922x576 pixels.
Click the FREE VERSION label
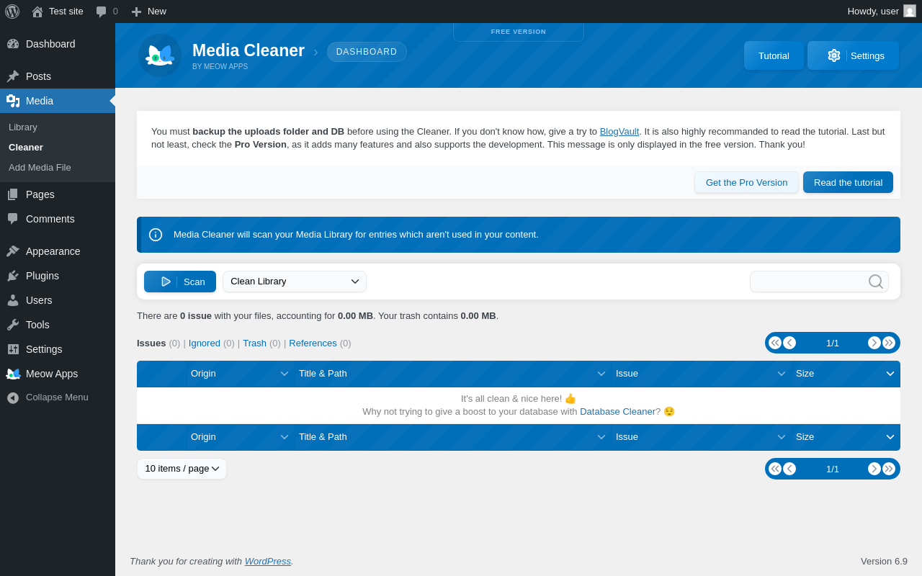pyautogui.click(x=519, y=32)
